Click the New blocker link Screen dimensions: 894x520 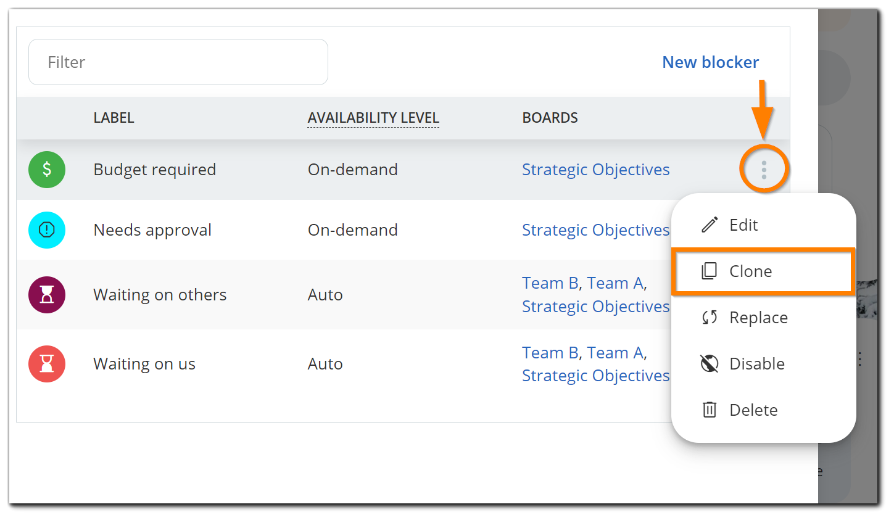710,62
